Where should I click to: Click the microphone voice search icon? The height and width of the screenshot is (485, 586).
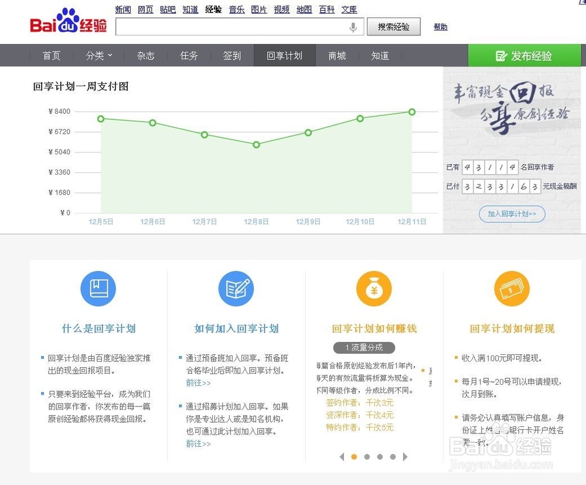click(353, 27)
